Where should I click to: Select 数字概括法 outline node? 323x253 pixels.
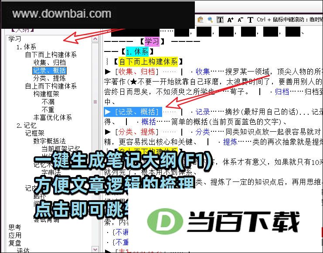pyautogui.click(x=49, y=141)
